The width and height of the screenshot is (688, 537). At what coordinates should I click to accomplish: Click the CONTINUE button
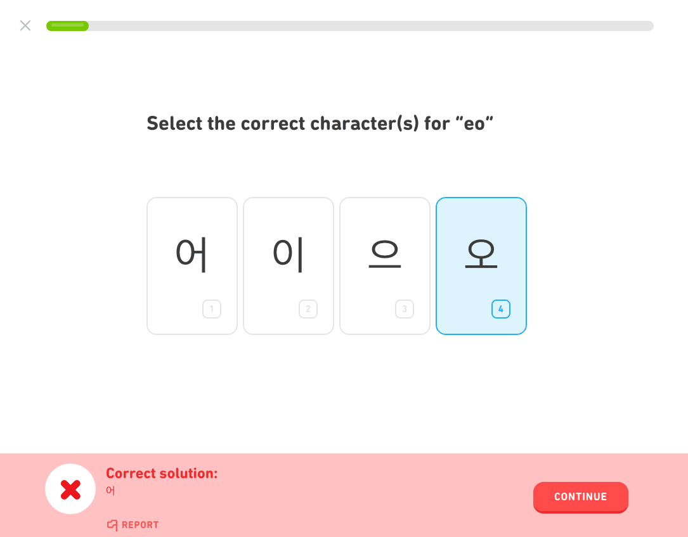click(580, 497)
